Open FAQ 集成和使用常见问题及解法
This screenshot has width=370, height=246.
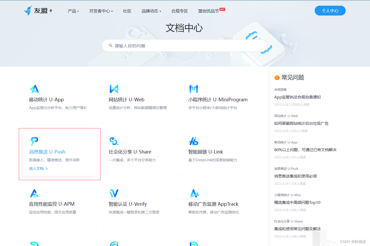(x=297, y=229)
